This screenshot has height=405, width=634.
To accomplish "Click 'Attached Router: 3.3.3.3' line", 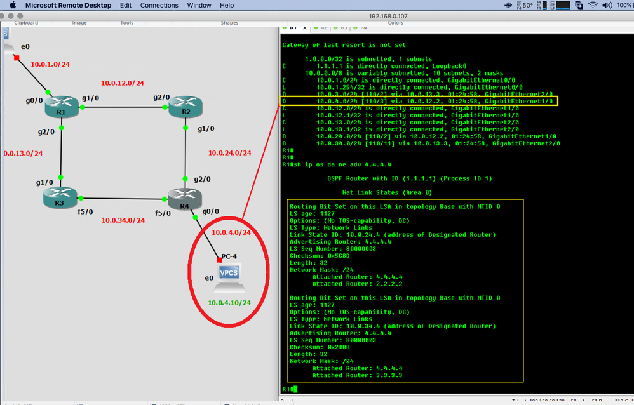I will tap(358, 375).
